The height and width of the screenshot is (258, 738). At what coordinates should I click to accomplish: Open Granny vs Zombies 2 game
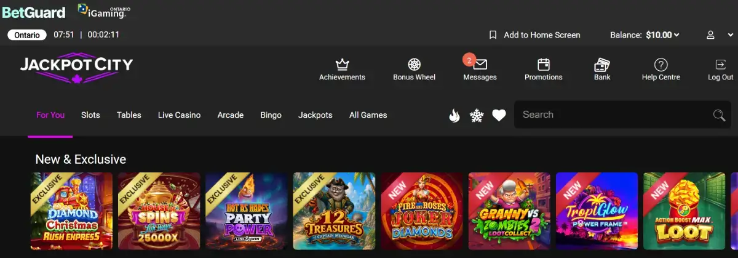(509, 211)
